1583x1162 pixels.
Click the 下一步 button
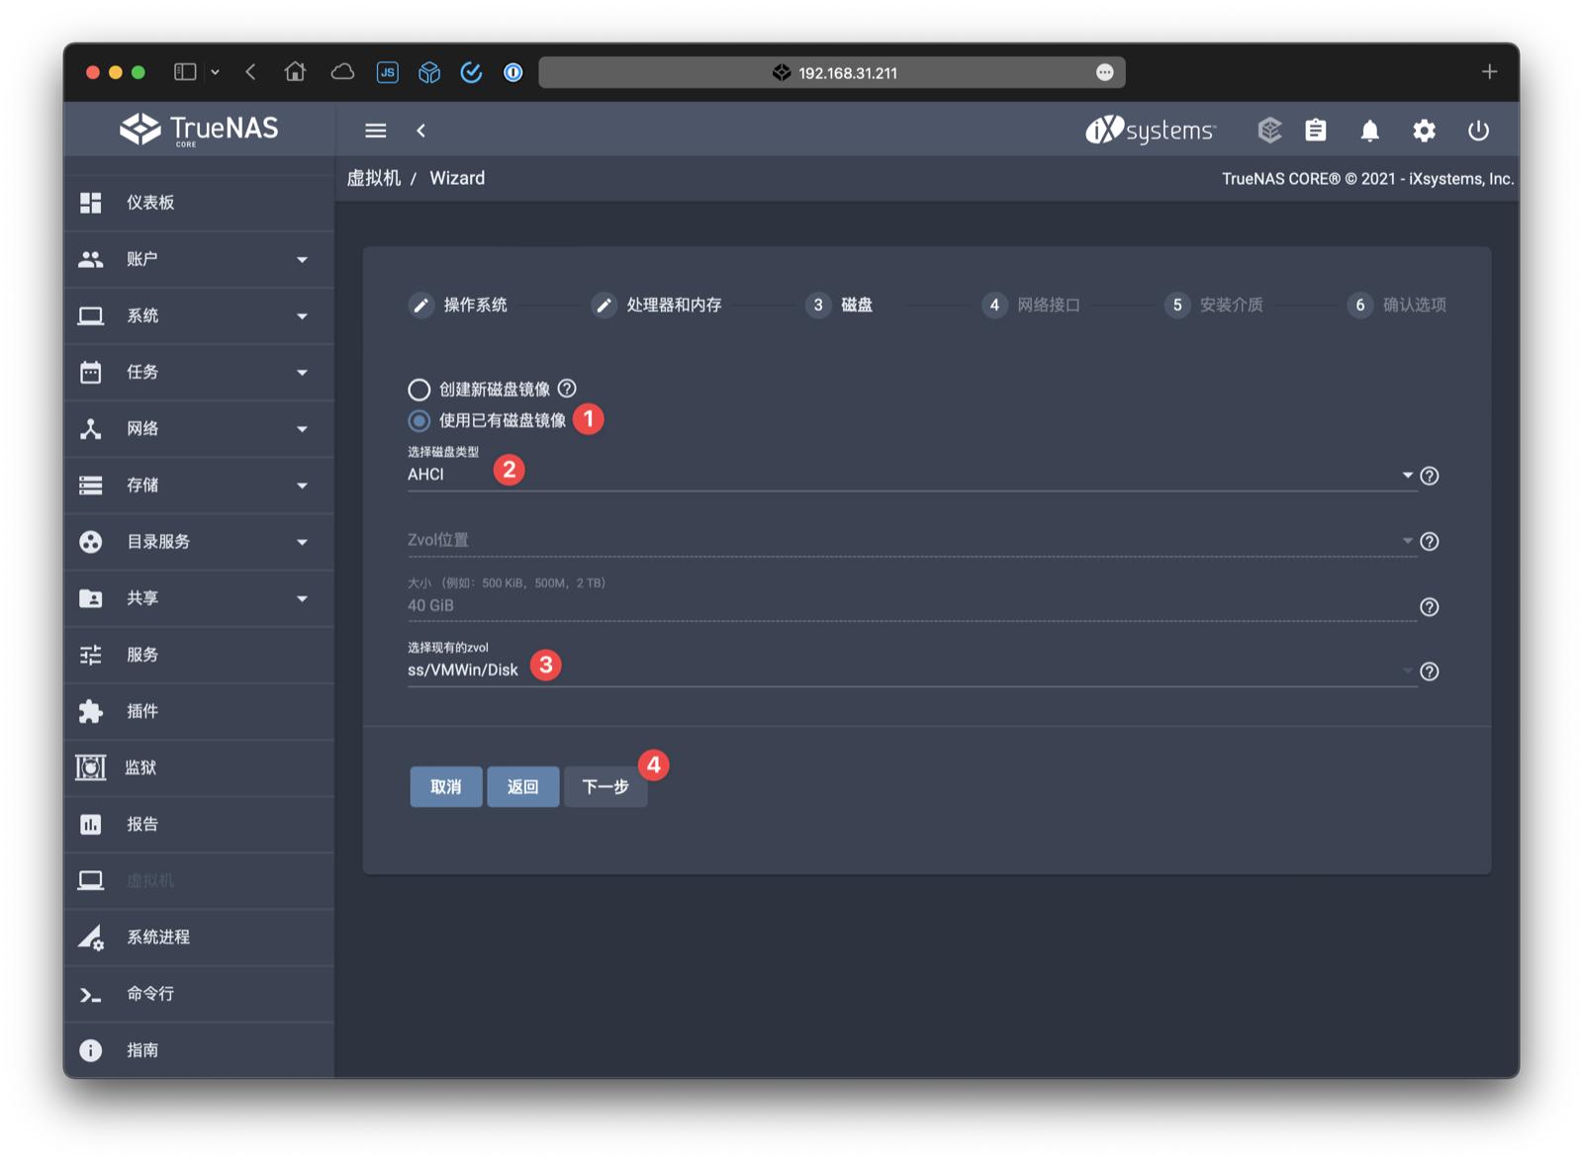605,786
